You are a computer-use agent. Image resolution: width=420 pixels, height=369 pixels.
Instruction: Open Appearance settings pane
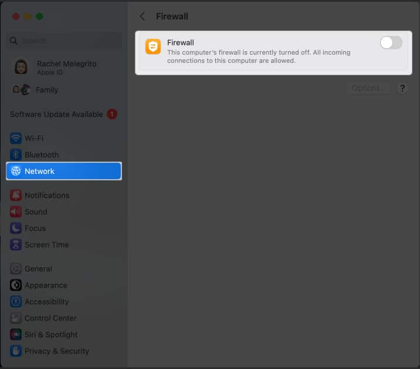pyautogui.click(x=46, y=285)
